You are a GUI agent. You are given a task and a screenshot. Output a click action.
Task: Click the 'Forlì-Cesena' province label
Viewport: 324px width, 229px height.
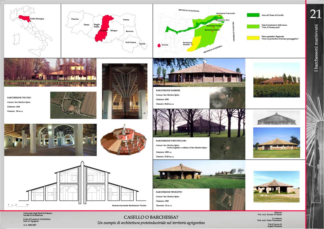(x=131, y=42)
